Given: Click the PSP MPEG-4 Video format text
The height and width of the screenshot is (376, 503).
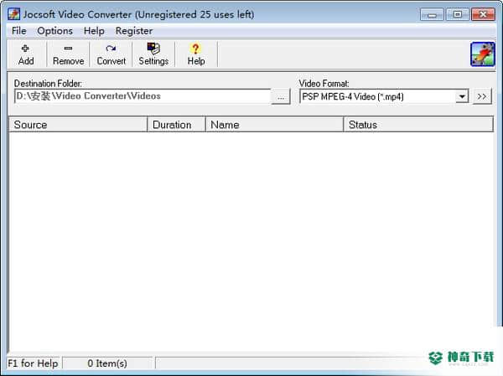Looking at the screenshot, I should point(353,96).
